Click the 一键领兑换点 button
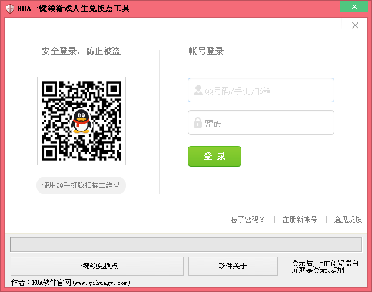The width and height of the screenshot is (372, 292). pyautogui.click(x=97, y=266)
